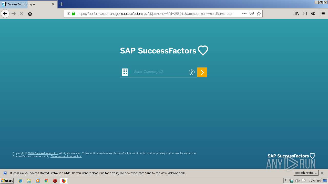
Task: Click notification bar question info icon
Action: point(5,173)
